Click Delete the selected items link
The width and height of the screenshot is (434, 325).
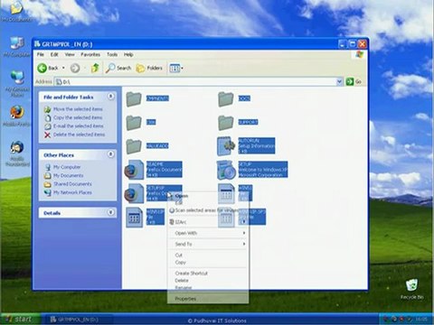(x=79, y=135)
